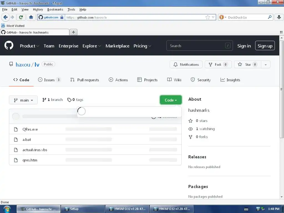Click the scrollbar down arrow
The image size is (284, 213).
point(282,197)
